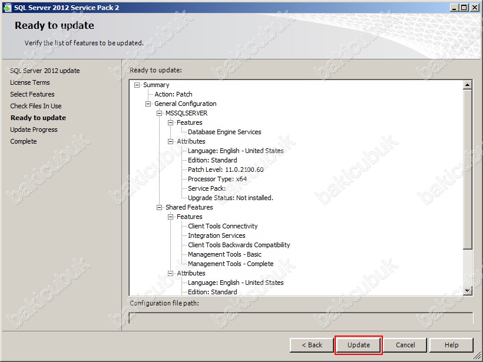Open the Select Features step
483x362 pixels.
pyautogui.click(x=32, y=94)
